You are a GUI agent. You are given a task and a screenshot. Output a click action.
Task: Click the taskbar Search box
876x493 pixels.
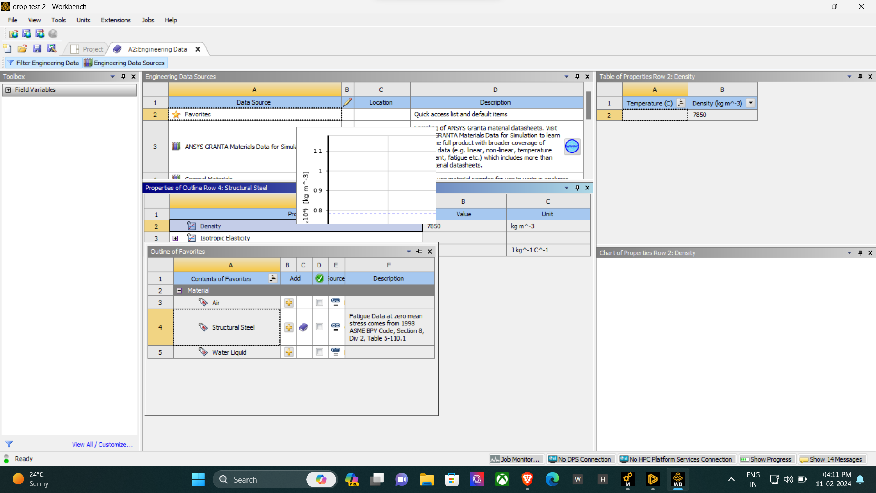(275, 479)
